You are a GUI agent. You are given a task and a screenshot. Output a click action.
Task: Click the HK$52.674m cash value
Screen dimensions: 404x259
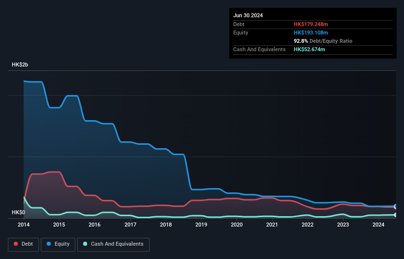pos(309,49)
